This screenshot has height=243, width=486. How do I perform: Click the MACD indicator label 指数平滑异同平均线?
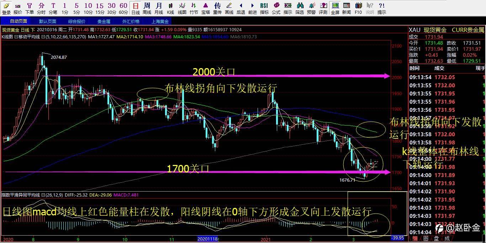(21, 195)
